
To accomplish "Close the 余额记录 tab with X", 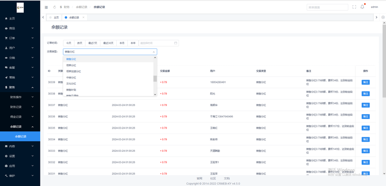I will (83, 17).
